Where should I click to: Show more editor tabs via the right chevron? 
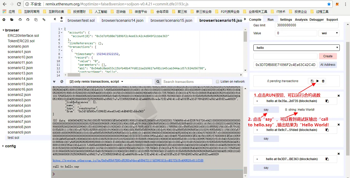(x=245, y=19)
